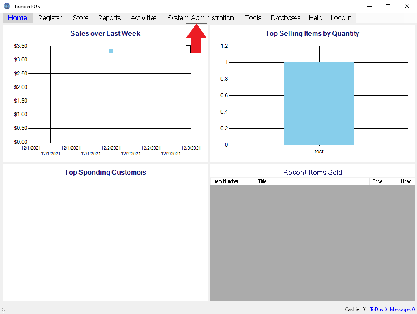Viewport: 417px width, 314px height.
Task: Open the ToDos 0 link
Action: point(378,309)
